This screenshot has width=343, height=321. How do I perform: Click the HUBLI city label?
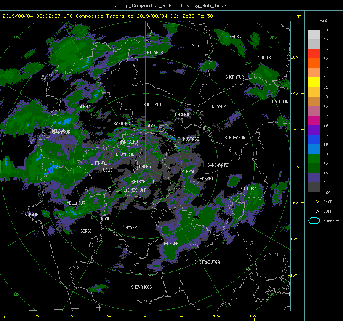(x=106, y=170)
